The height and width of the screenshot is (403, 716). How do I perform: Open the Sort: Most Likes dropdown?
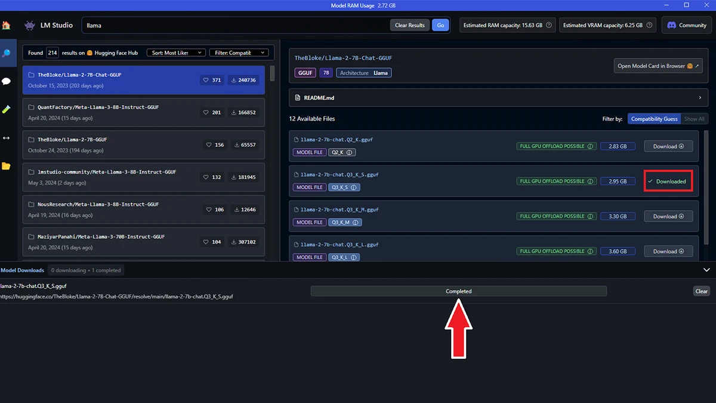pyautogui.click(x=176, y=53)
